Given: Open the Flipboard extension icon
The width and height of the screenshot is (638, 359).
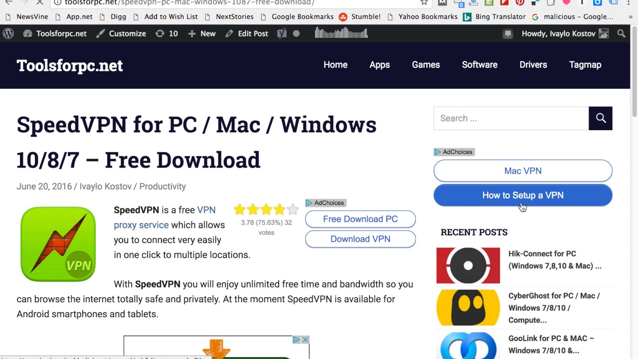Looking at the screenshot, I should (x=504, y=2).
